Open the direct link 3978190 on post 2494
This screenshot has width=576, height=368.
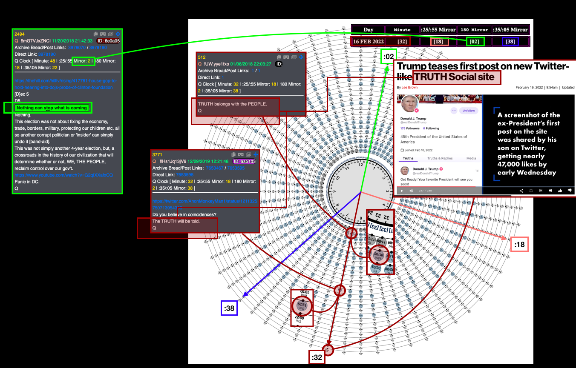tap(47, 54)
